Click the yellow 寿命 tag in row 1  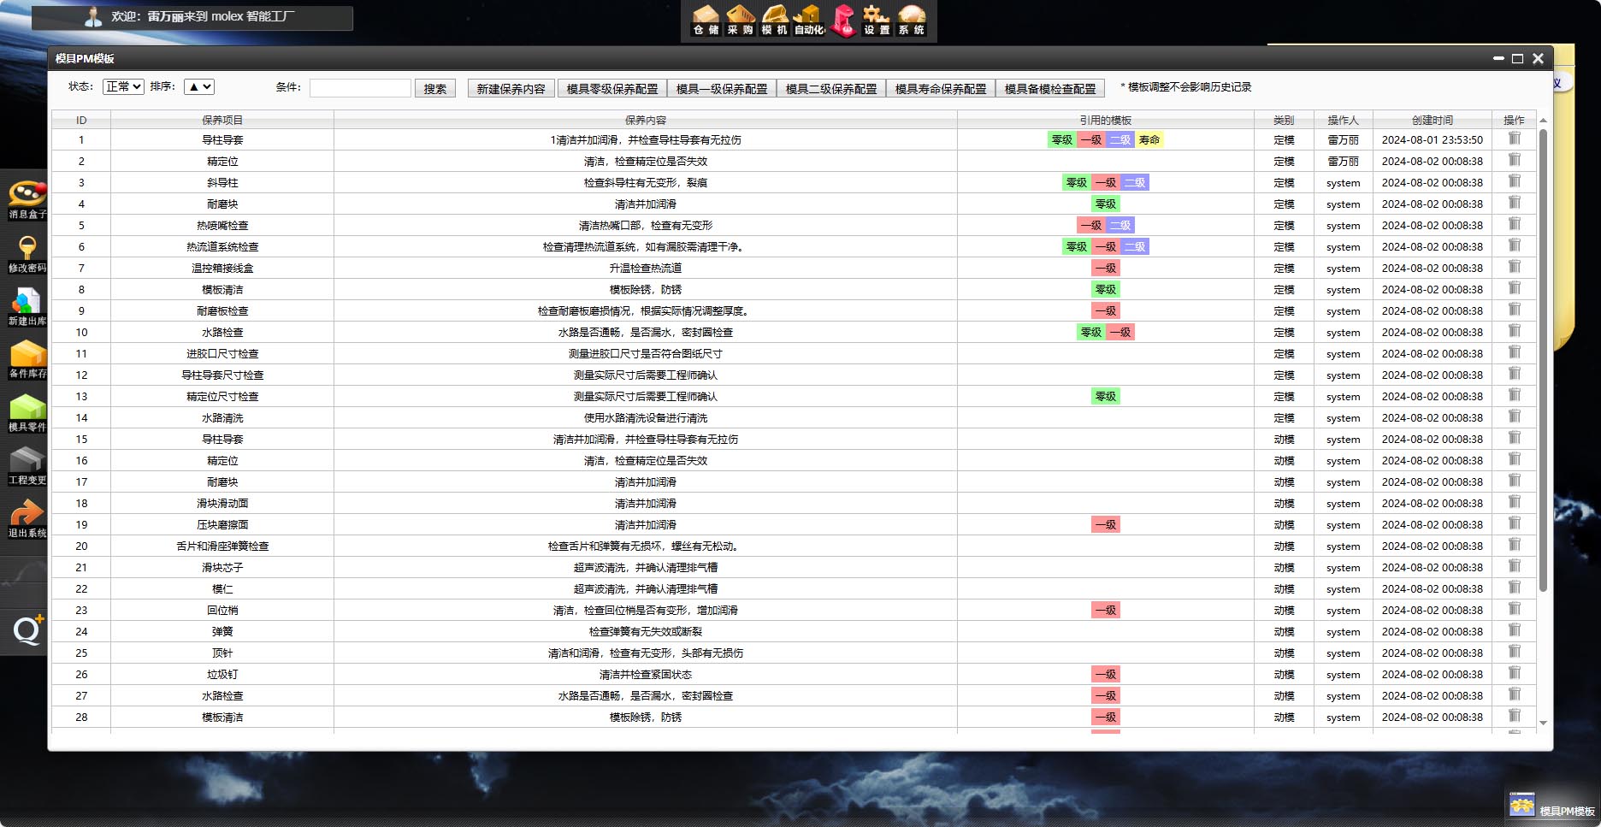tap(1149, 139)
